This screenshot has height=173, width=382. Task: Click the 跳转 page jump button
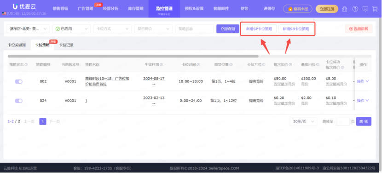pos(364,121)
